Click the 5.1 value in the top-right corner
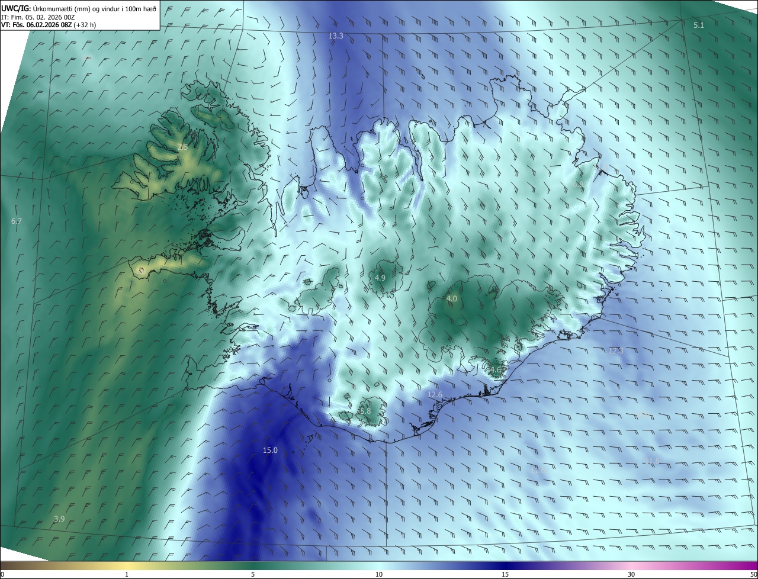This screenshot has height=579, width=758. click(x=699, y=25)
